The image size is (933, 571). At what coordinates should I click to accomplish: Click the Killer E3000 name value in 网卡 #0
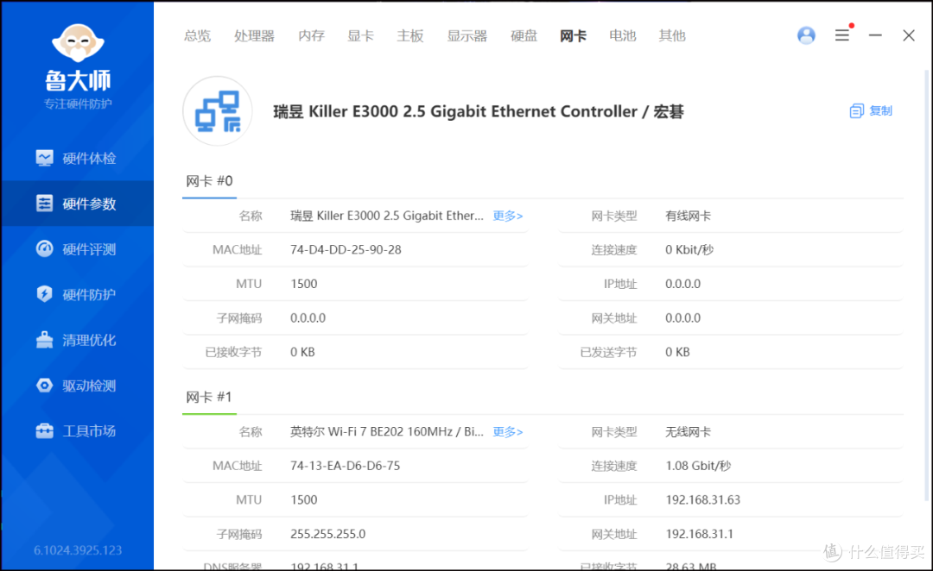tap(387, 216)
